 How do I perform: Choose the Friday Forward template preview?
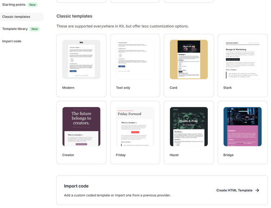click(135, 127)
